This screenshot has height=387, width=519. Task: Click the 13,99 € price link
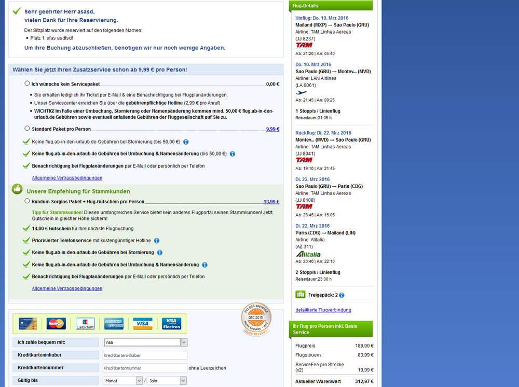271,202
